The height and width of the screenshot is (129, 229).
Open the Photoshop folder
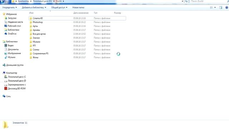pos(38,22)
